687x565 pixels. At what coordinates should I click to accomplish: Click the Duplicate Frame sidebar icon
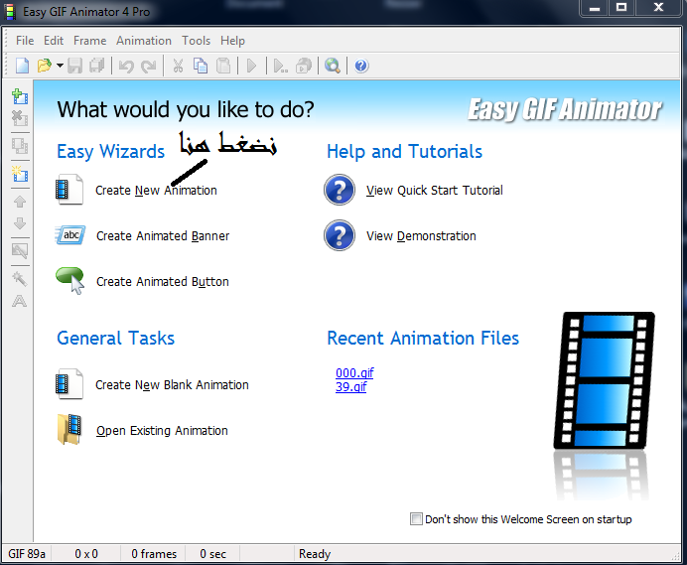20,146
